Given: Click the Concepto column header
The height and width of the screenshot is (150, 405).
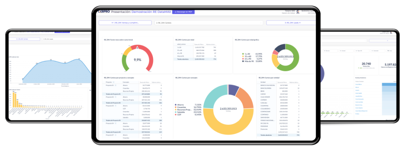Looking at the screenshot, I should pos(126,82).
